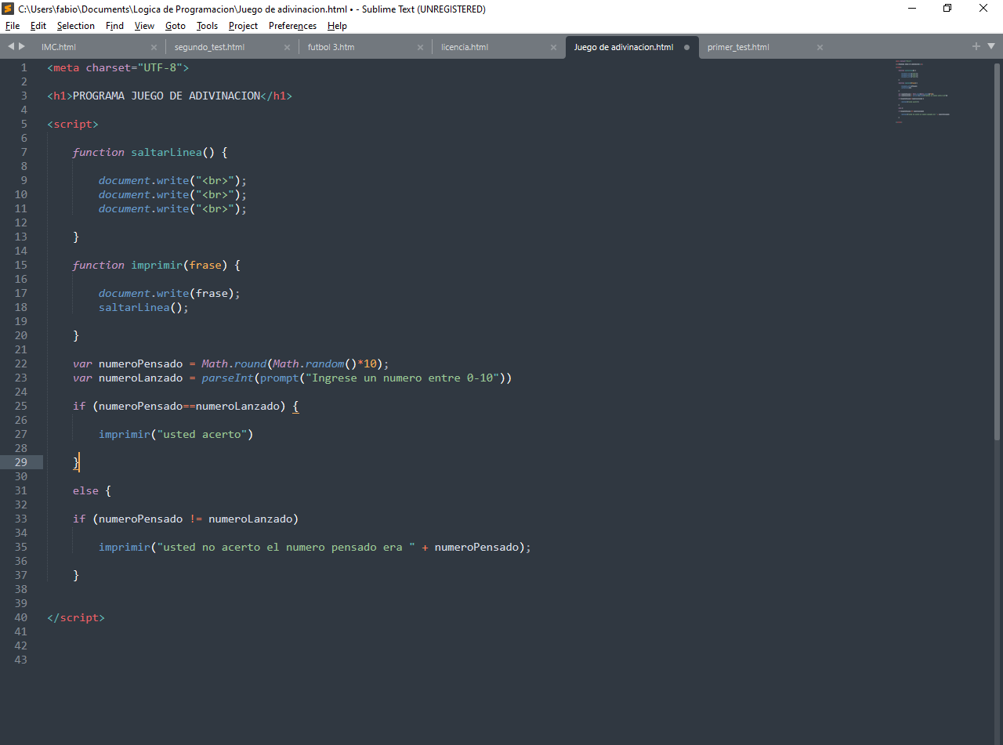Open the File menu

point(12,26)
